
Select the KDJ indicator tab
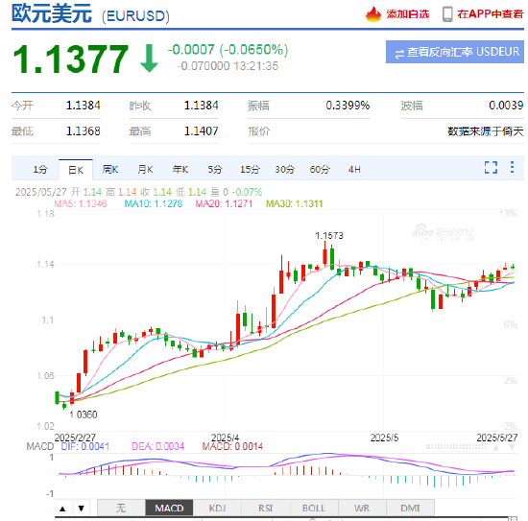coord(217,508)
